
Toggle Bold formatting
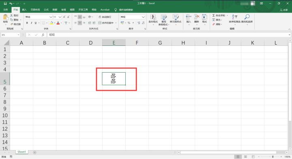pyautogui.click(x=27, y=23)
